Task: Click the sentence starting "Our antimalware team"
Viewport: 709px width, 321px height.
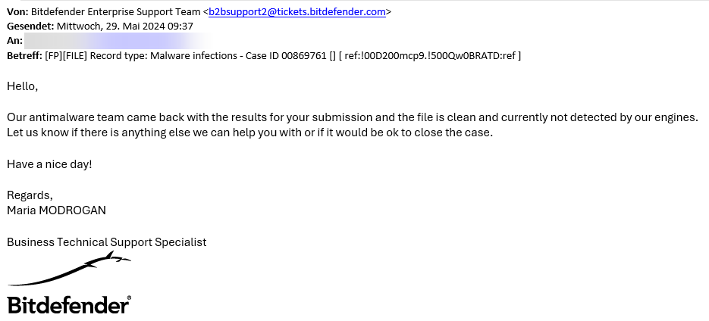Action: point(353,117)
